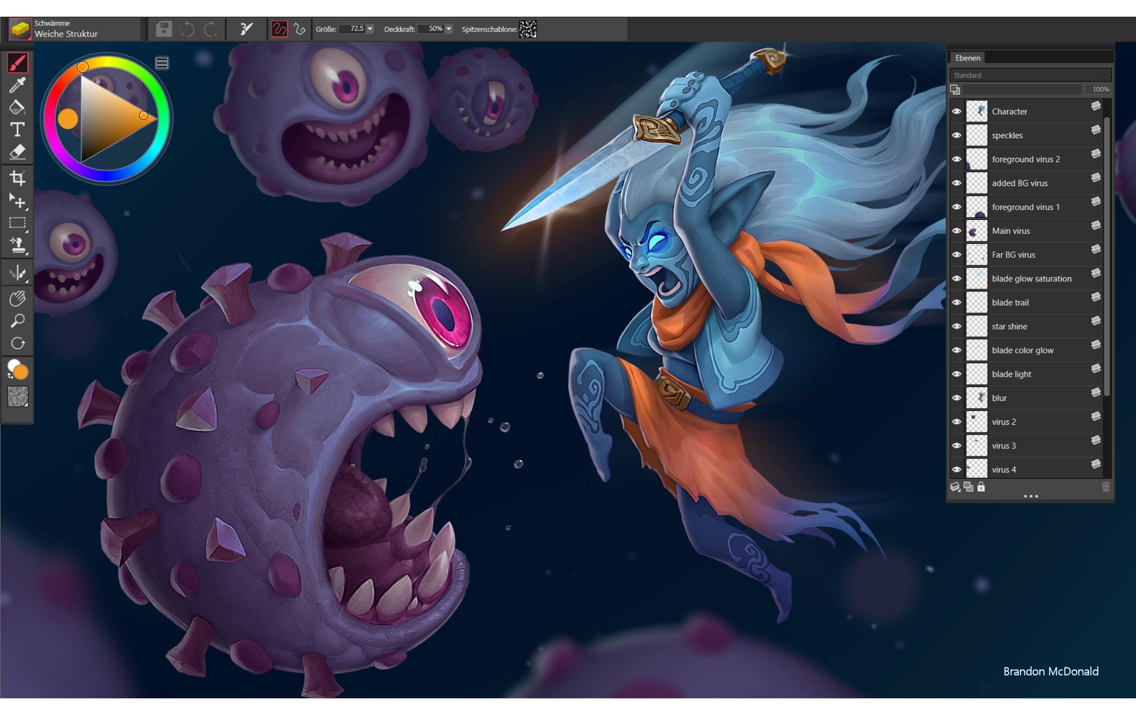
Task: Open the color wheel options menu
Action: pyautogui.click(x=162, y=63)
